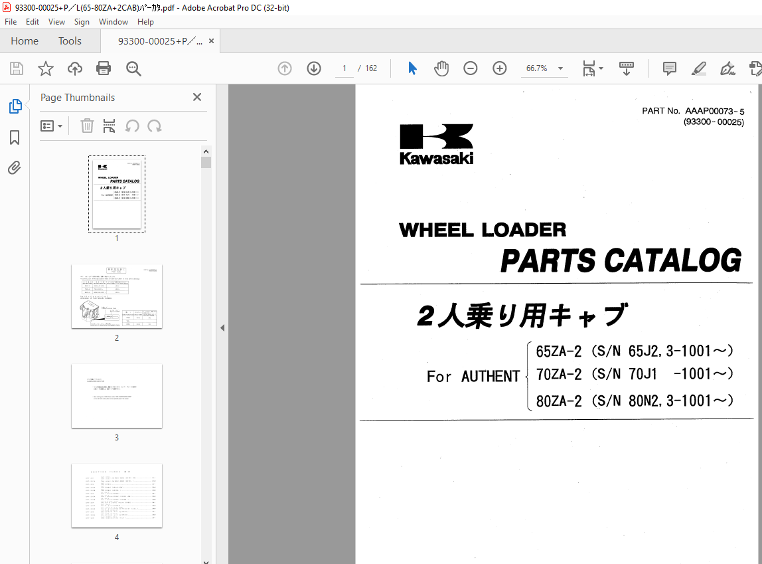762x564 pixels.
Task: Click the '/ 162' total page count
Action: tap(368, 68)
